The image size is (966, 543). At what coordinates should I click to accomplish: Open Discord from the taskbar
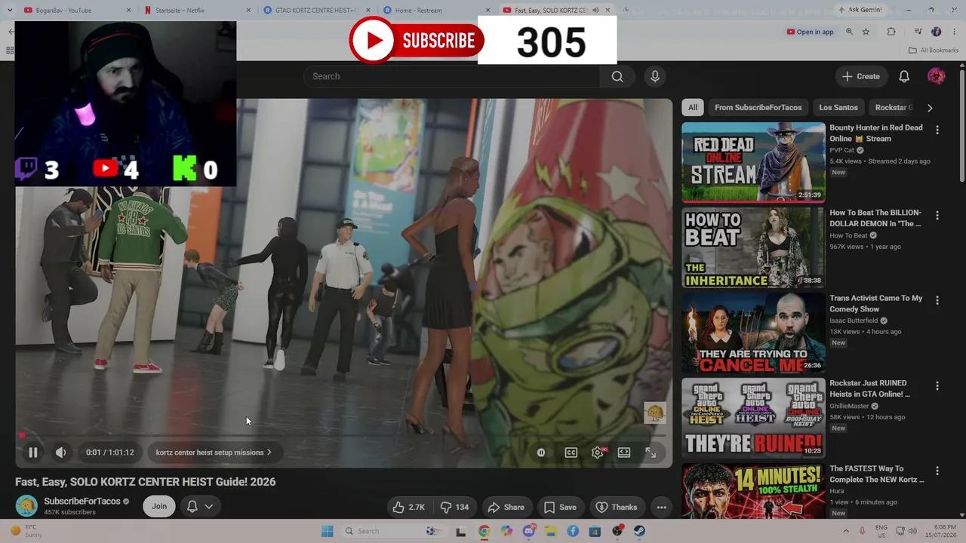coord(528,531)
